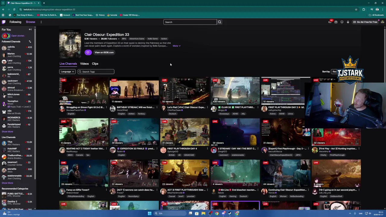Viewport: 386px width, 217px height.
Task: Click the Twitch search field
Action: tap(190, 22)
